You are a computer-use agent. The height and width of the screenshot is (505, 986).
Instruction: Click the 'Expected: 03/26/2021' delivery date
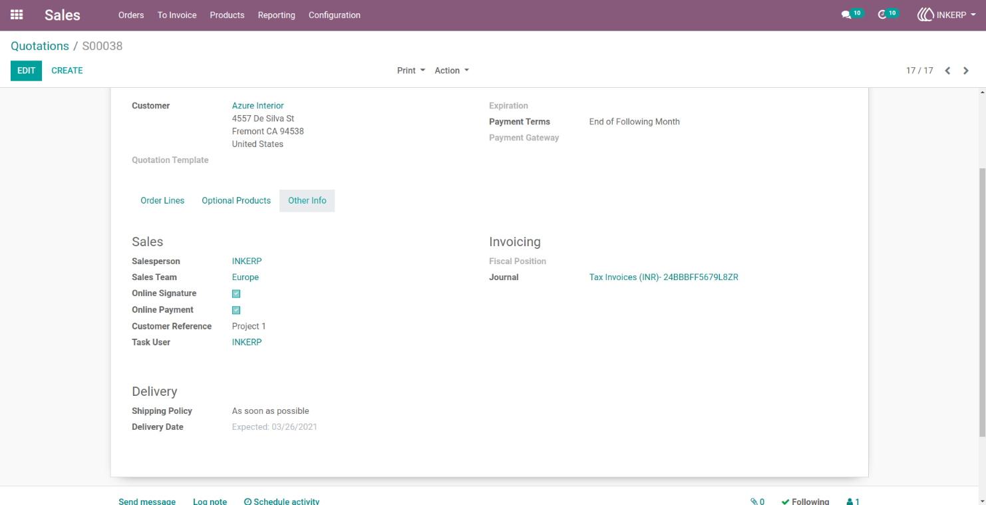275,427
